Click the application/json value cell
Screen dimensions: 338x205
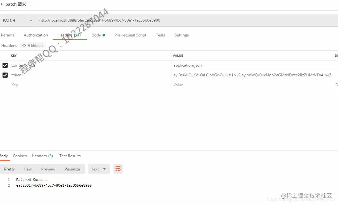click(252, 65)
